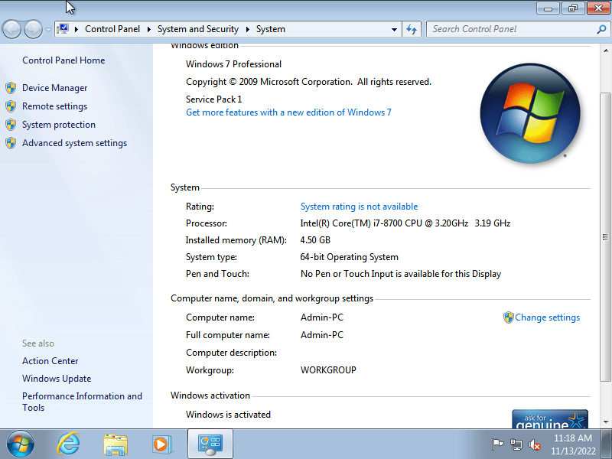612x459 pixels.
Task: Click the Forward navigation arrow button
Action: click(x=33, y=29)
